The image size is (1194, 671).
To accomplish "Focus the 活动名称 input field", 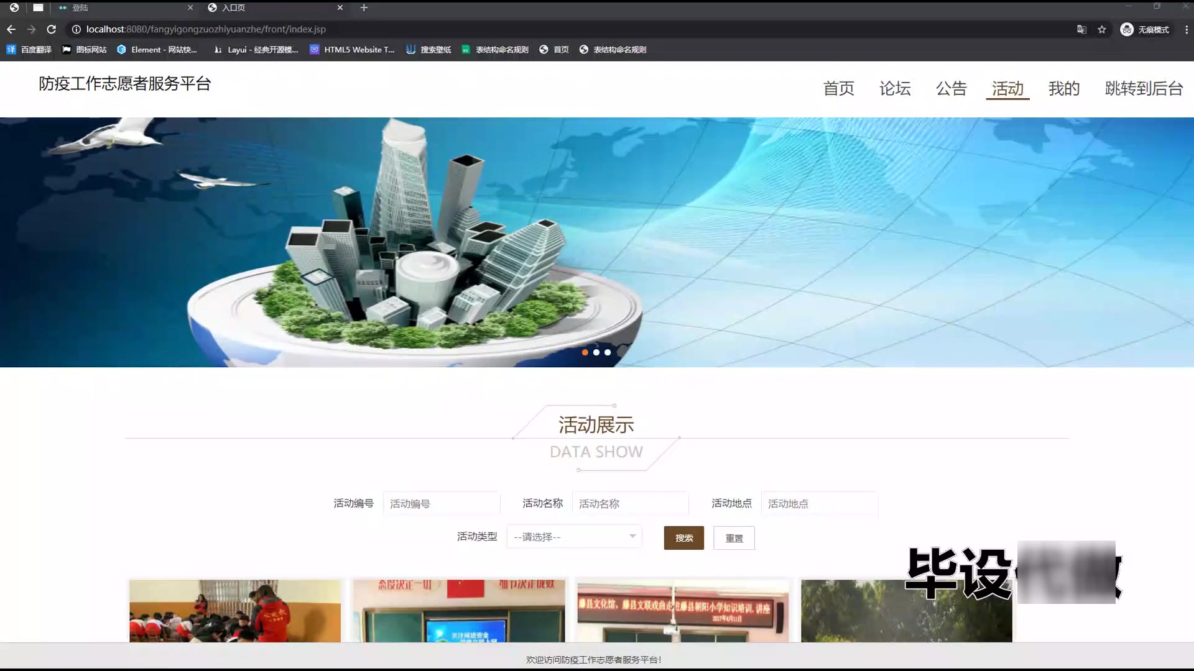I will pos(630,503).
